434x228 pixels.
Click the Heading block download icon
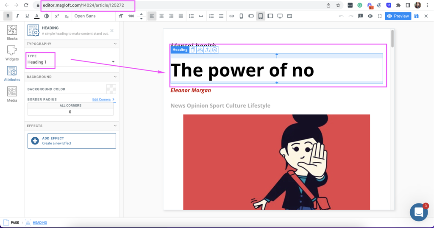pyautogui.click(x=200, y=50)
